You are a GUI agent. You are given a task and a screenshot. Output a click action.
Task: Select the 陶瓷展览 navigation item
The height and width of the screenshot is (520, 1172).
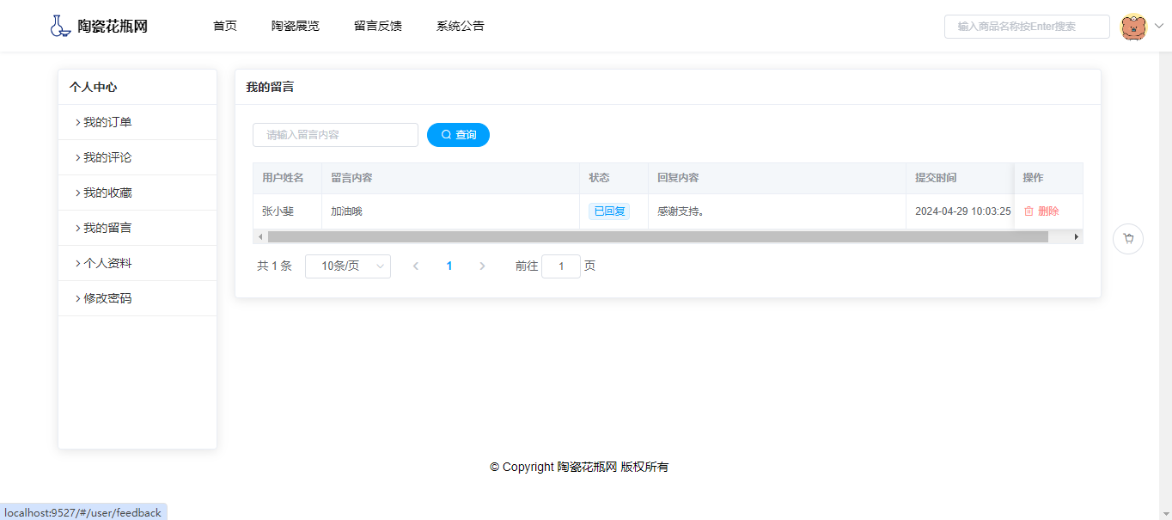(x=296, y=26)
